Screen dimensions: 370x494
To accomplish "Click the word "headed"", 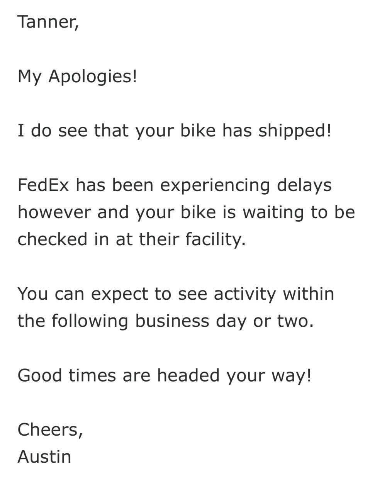I will click(x=188, y=375).
